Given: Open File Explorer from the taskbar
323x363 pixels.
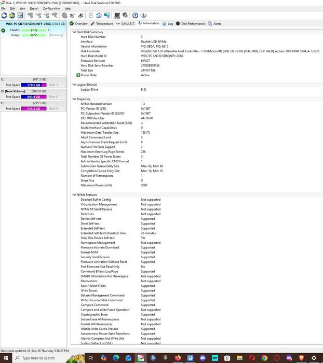Looking at the screenshot, I should click(239, 358).
